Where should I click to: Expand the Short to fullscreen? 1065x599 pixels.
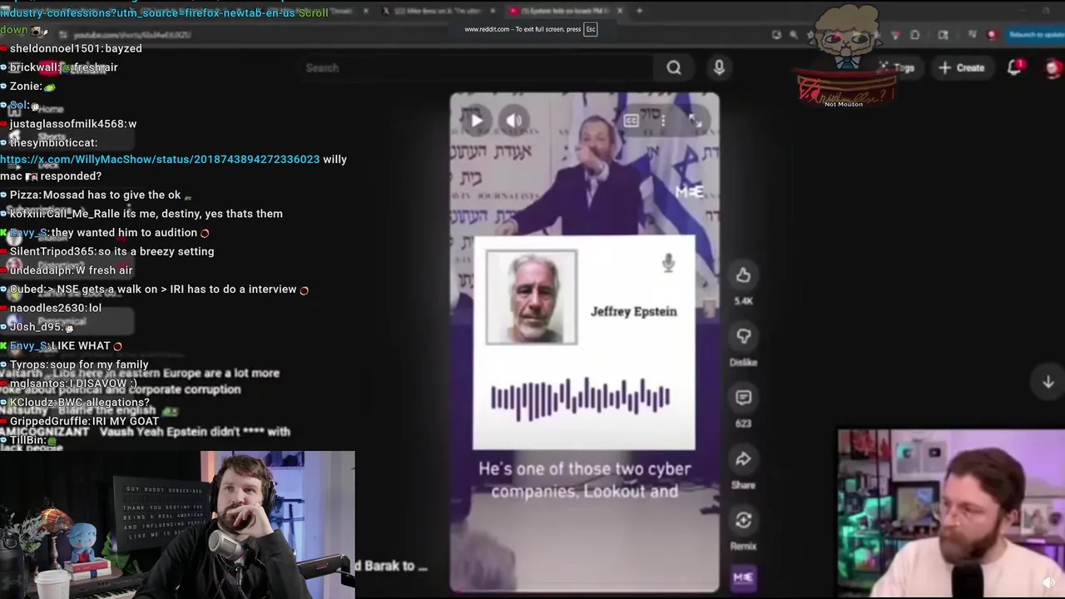(695, 121)
